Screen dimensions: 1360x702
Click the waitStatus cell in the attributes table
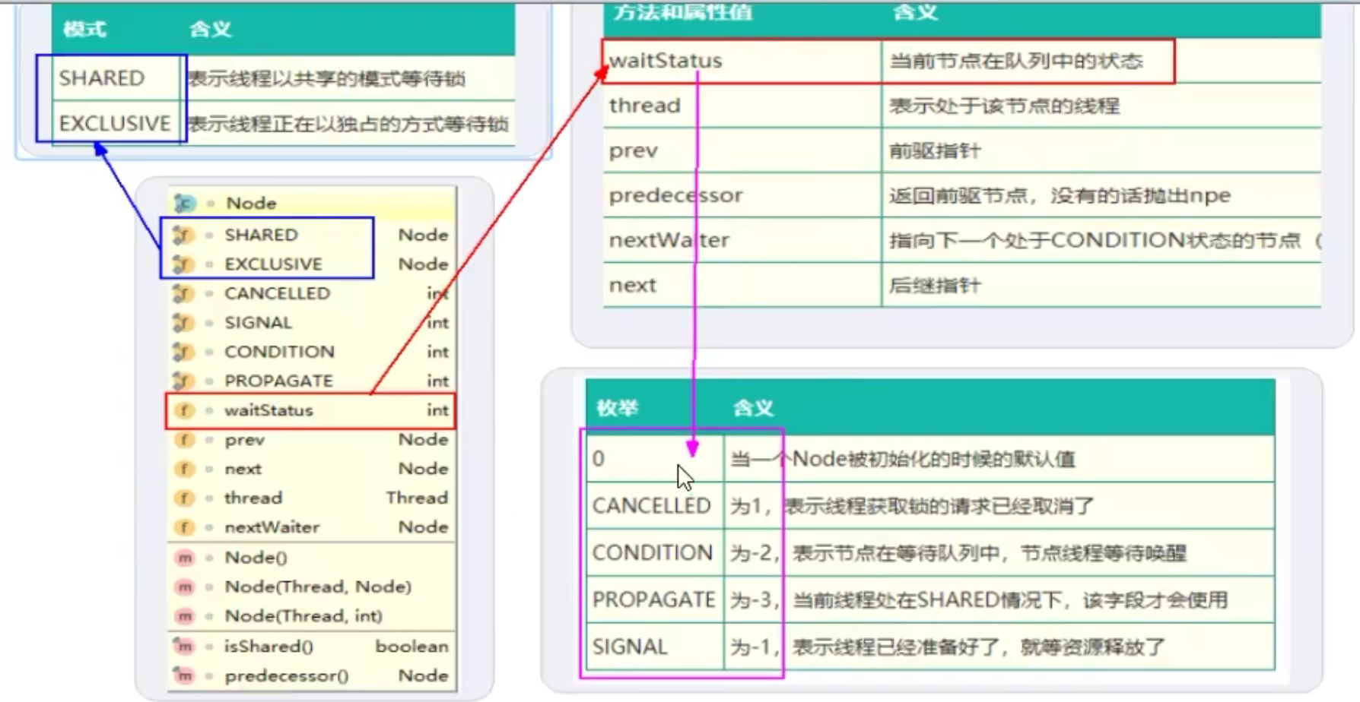[x=666, y=61]
